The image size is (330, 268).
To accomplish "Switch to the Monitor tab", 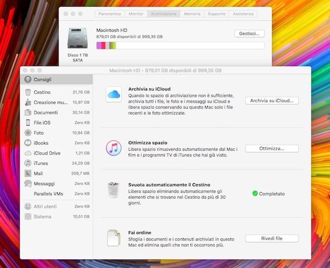I will click(x=136, y=14).
